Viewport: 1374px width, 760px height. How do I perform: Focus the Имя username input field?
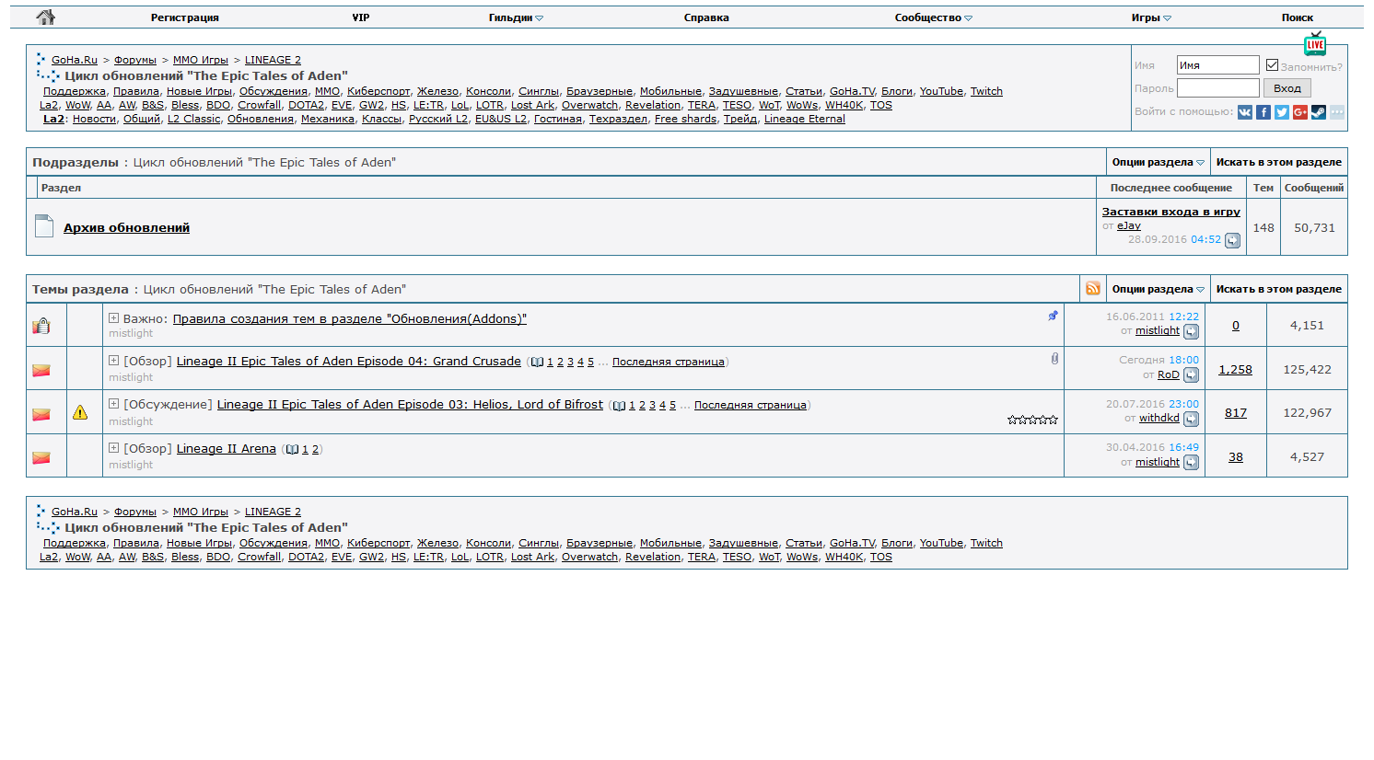[x=1217, y=65]
